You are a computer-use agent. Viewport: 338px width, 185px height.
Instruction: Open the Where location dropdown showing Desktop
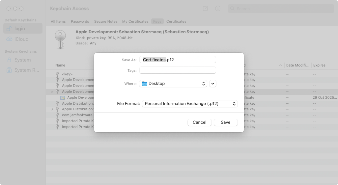pos(173,83)
